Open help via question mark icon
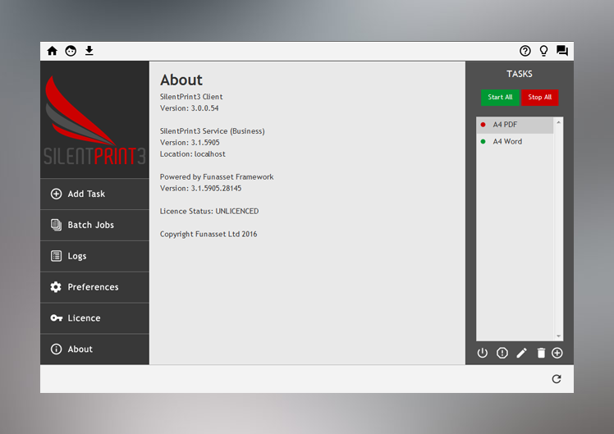 click(525, 51)
